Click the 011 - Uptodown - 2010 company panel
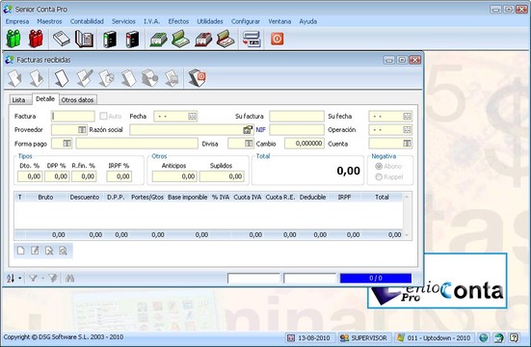The height and width of the screenshot is (347, 531). (x=435, y=338)
